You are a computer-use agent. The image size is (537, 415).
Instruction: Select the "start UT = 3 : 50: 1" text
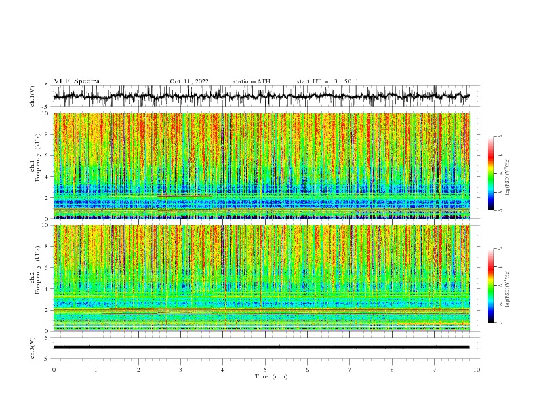(x=327, y=81)
